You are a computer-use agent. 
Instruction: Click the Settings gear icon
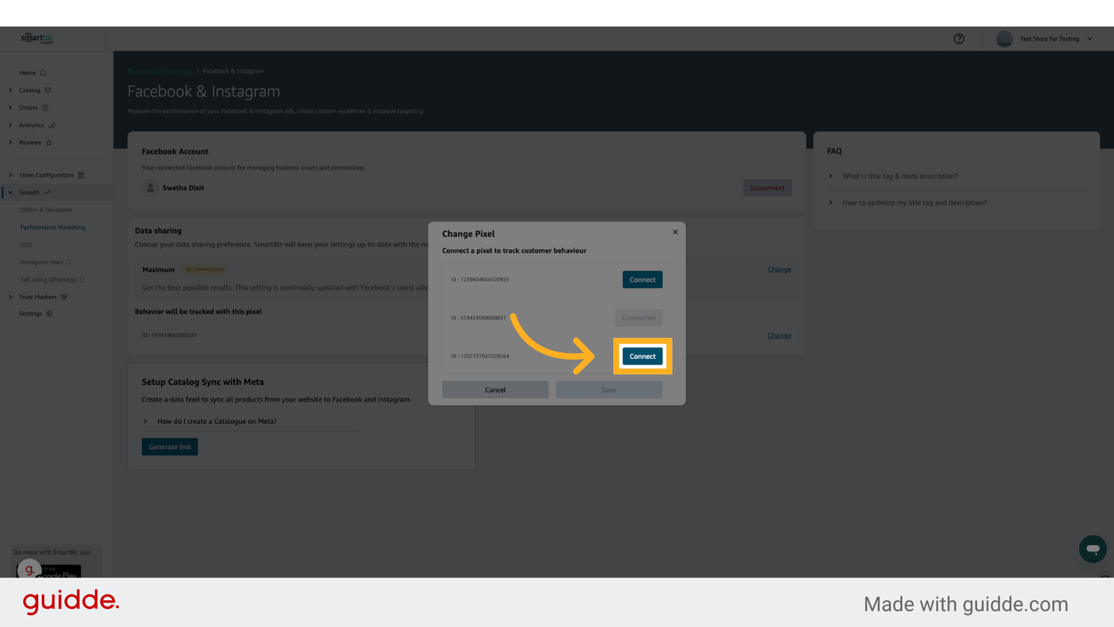[49, 314]
